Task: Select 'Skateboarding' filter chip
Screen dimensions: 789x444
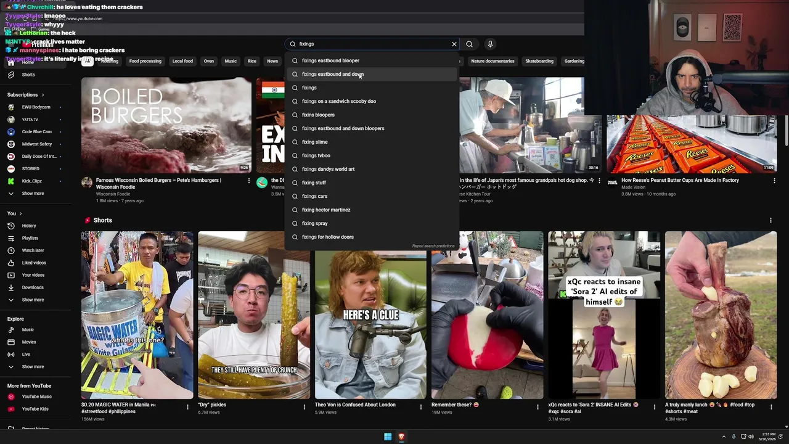Action: point(539,61)
